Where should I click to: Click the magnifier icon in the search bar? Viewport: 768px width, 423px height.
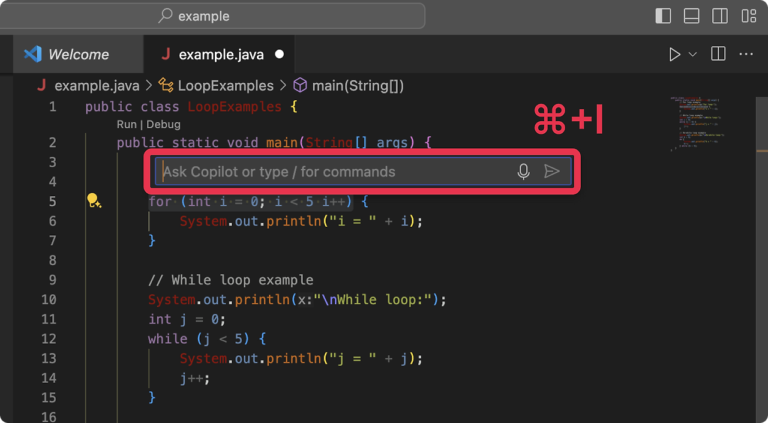[164, 16]
